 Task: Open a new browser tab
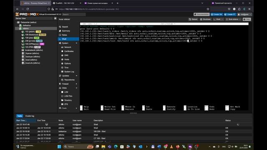118,3
